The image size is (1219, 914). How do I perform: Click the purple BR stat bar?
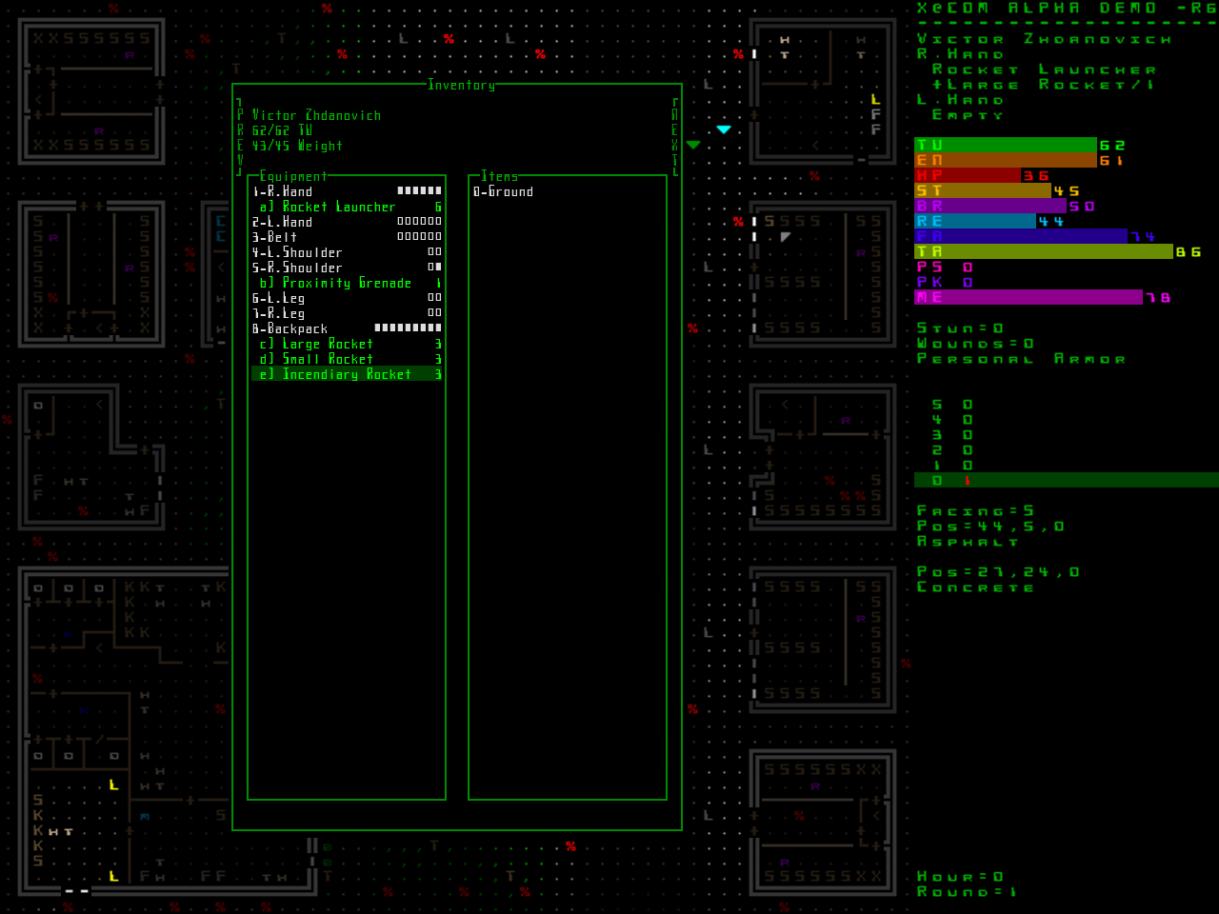[x=990, y=206]
